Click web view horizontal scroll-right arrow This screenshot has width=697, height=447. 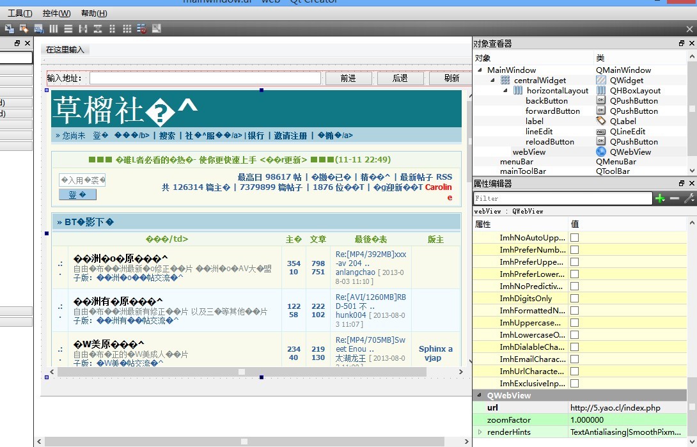point(461,372)
